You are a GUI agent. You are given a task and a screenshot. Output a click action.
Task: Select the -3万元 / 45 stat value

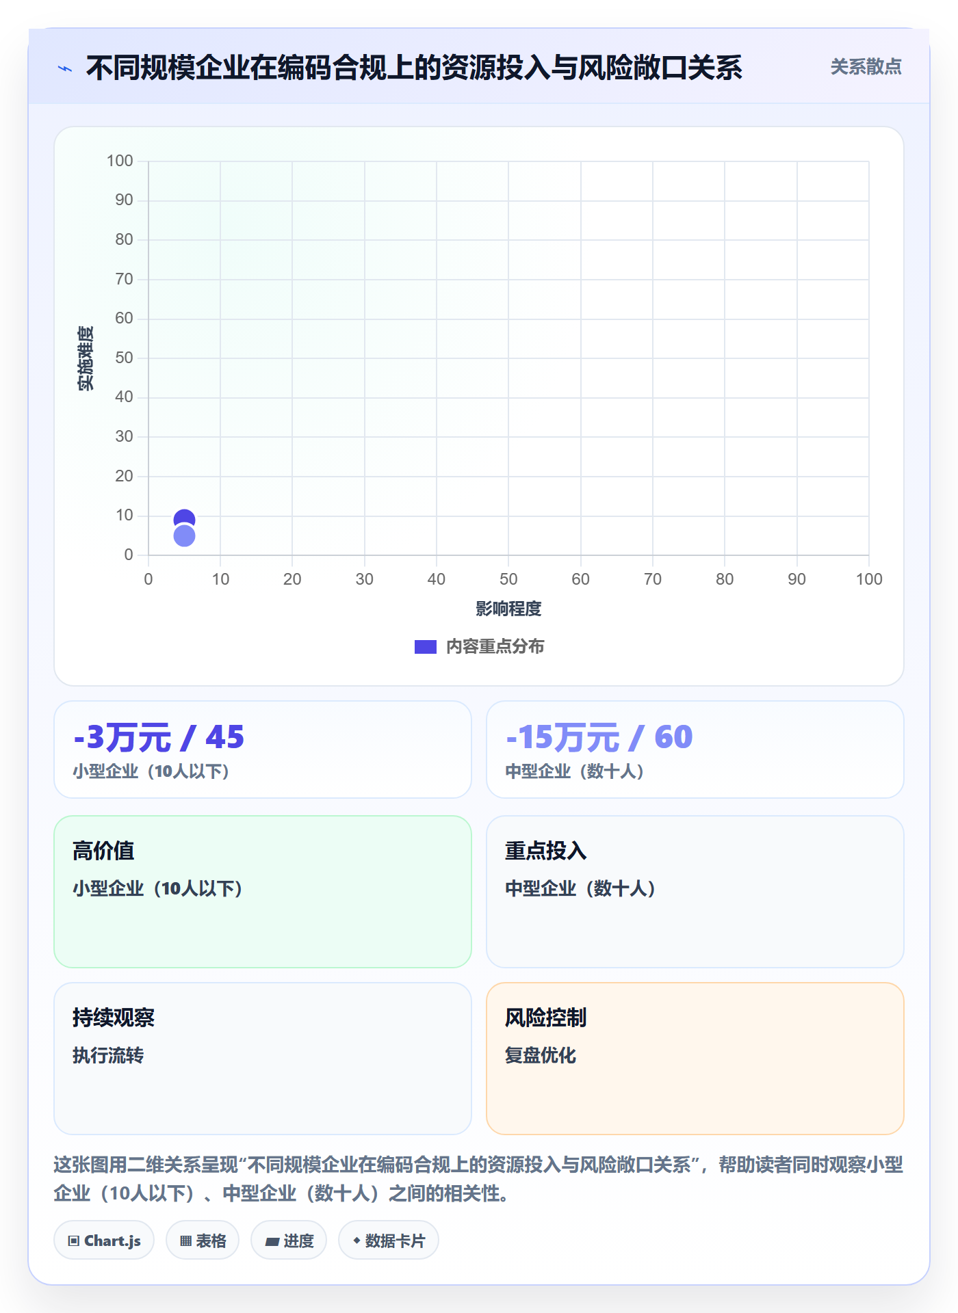pos(159,737)
